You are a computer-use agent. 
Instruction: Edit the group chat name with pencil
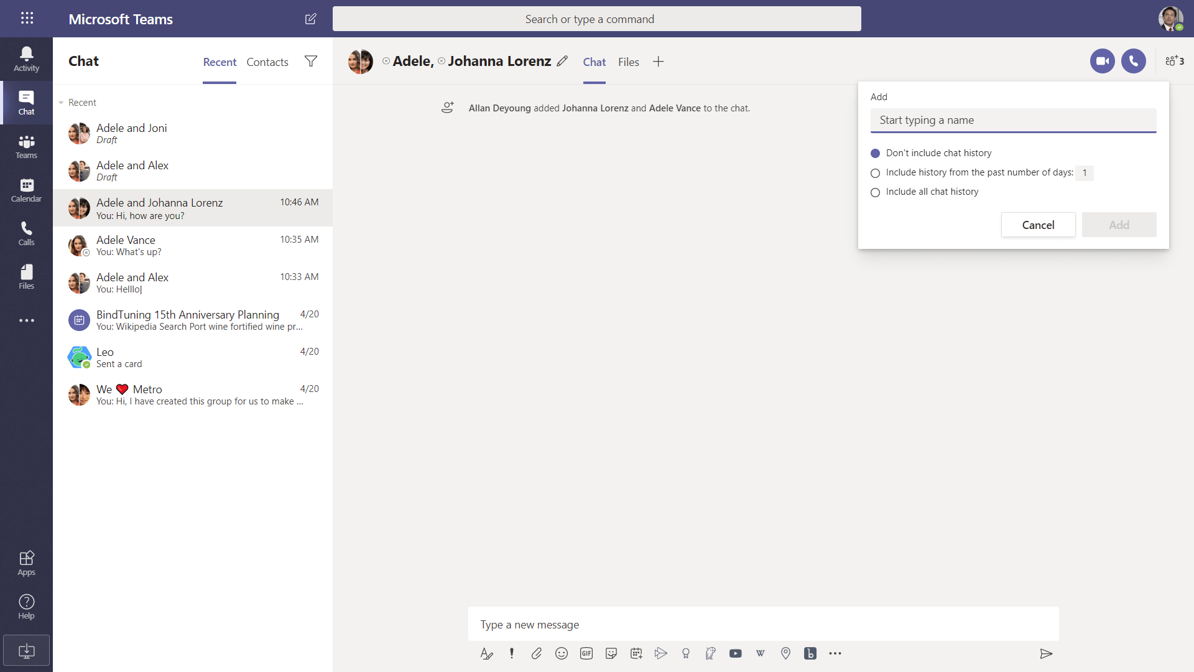point(562,61)
